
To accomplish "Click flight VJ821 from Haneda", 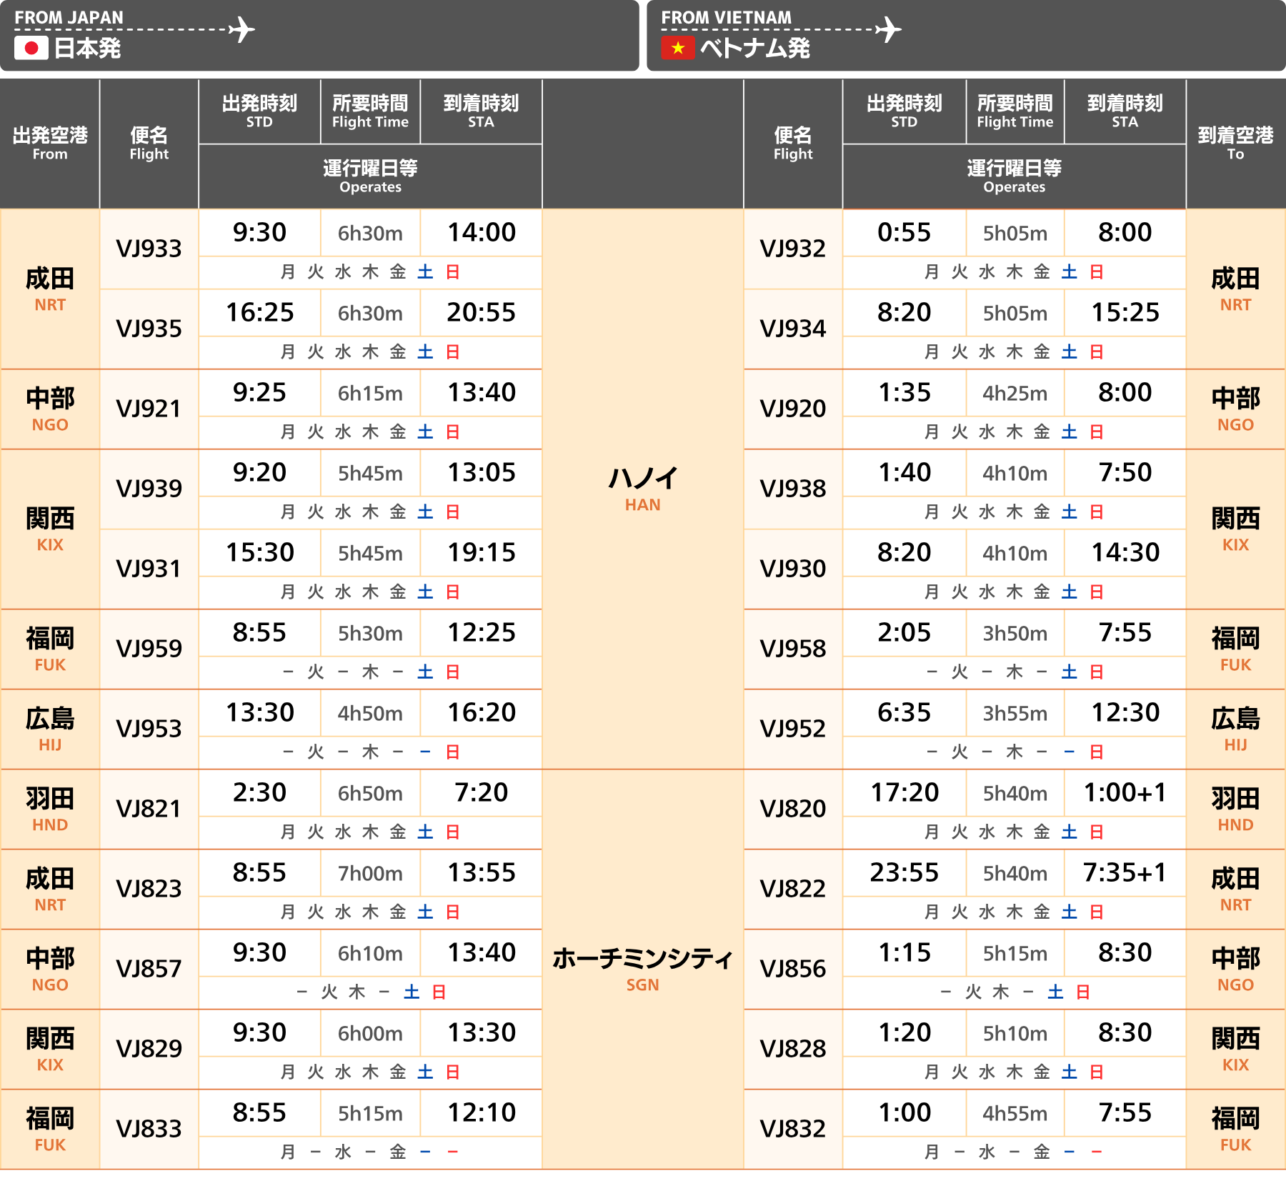I will tap(149, 809).
